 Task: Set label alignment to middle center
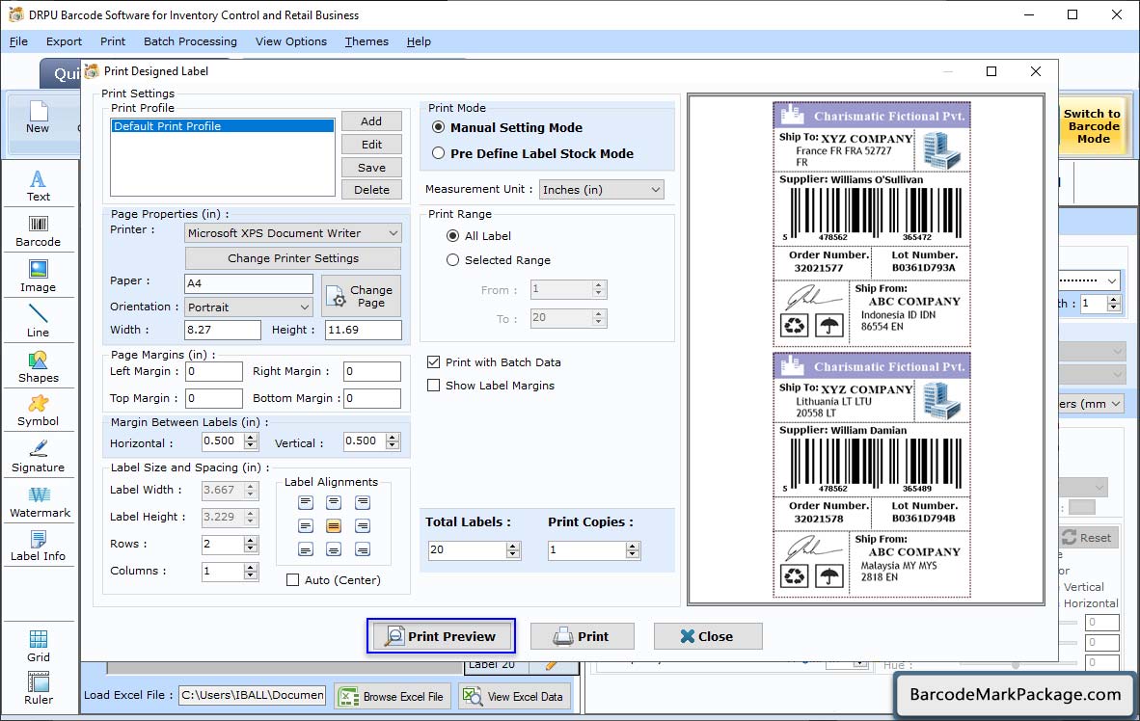click(x=334, y=526)
